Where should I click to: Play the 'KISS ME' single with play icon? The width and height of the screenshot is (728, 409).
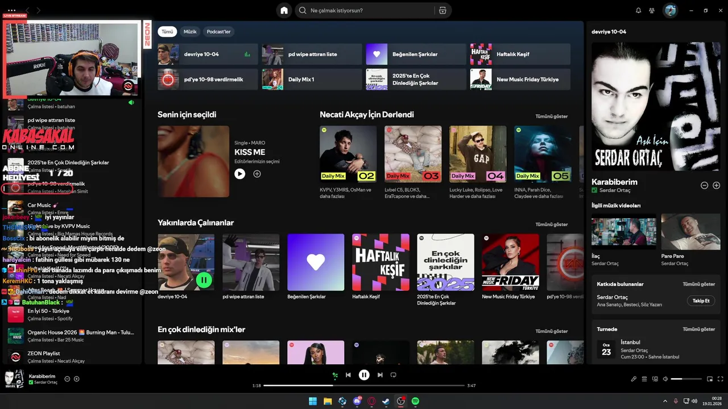click(x=240, y=174)
